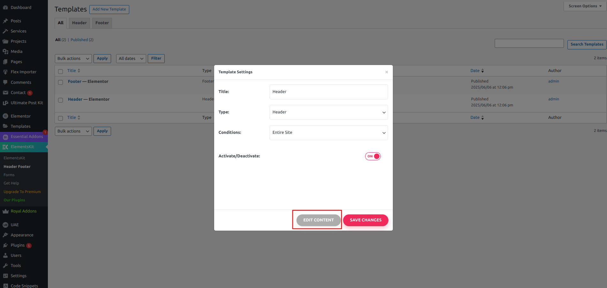Toggle the Activate/Deactivate switch off
The height and width of the screenshot is (288, 607).
(373, 156)
